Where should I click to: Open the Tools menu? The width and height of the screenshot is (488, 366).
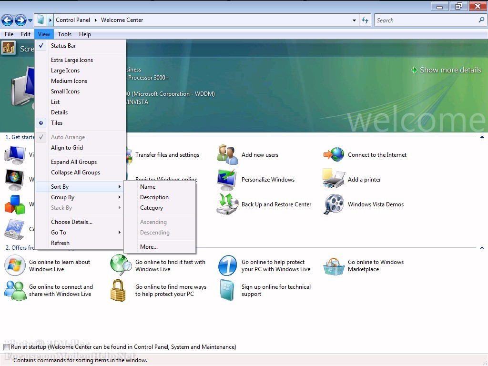point(64,34)
